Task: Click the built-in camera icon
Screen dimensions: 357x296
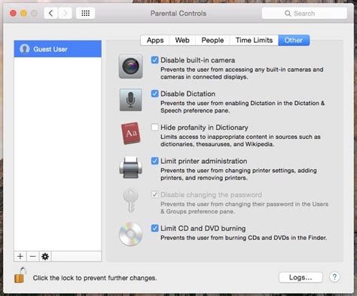Action: coord(130,66)
